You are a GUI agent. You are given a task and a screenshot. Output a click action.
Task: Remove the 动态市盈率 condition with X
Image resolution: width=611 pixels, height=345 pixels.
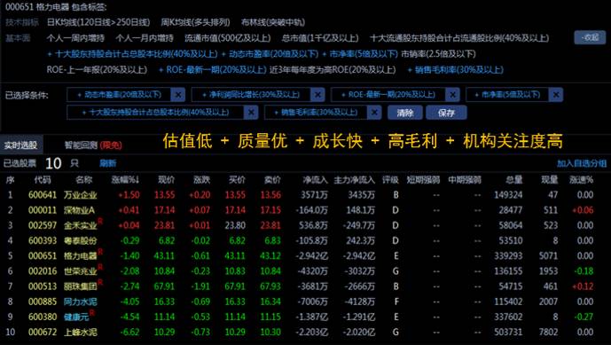(x=178, y=95)
